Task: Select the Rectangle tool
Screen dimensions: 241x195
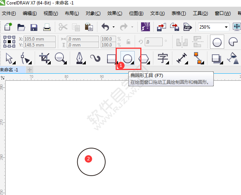Action: pyautogui.click(x=112, y=59)
